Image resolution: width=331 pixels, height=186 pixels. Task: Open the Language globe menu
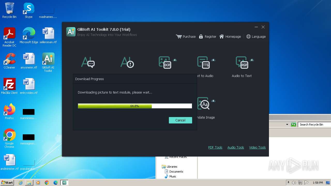[256, 36]
